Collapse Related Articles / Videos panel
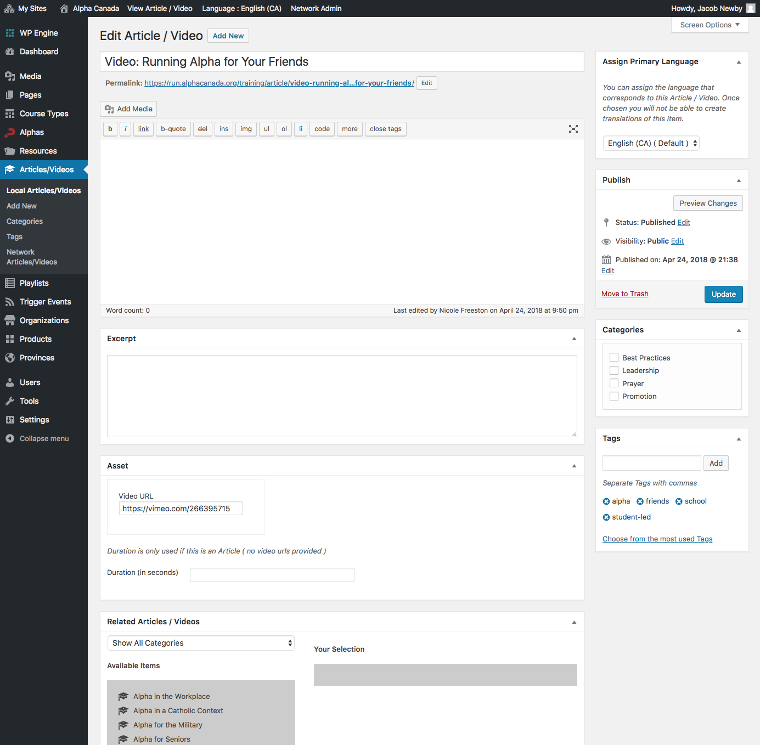This screenshot has width=760, height=745. [574, 622]
